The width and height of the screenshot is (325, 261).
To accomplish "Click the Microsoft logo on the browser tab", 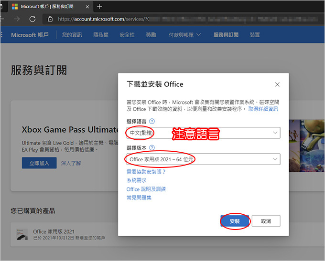I will (15, 7).
